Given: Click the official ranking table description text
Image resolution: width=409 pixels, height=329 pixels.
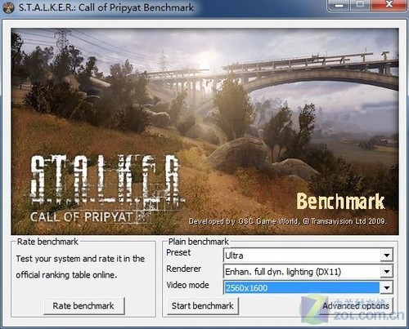Looking at the screenshot, I should point(80,267).
